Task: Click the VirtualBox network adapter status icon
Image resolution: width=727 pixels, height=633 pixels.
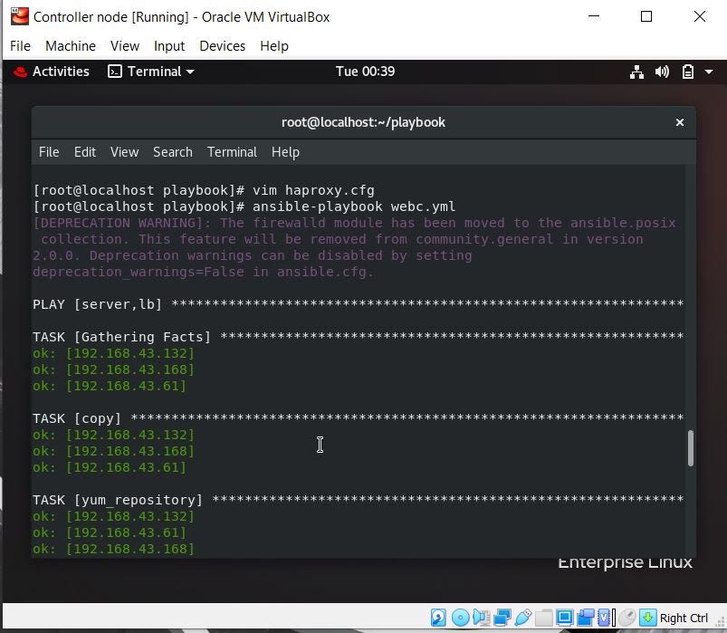Action: point(502,618)
